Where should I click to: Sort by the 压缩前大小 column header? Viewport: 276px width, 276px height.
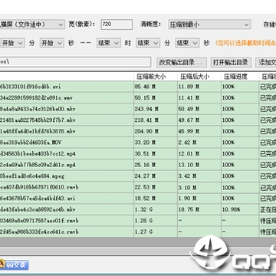(156, 77)
